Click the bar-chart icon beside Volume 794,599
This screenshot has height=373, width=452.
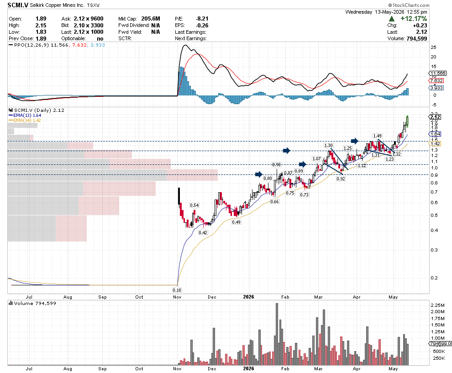[x=11, y=303]
